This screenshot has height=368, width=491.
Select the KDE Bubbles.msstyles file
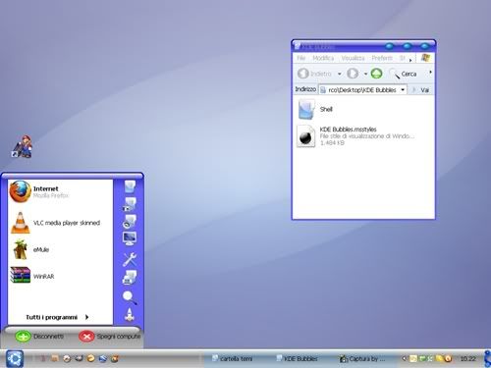tap(355, 135)
